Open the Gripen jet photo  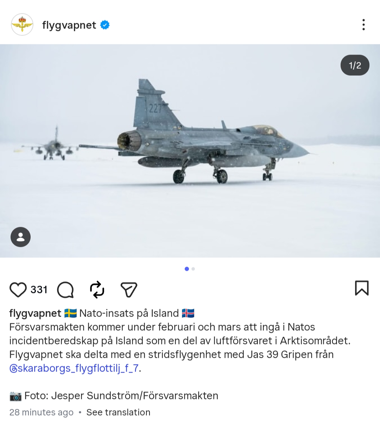[x=190, y=151]
